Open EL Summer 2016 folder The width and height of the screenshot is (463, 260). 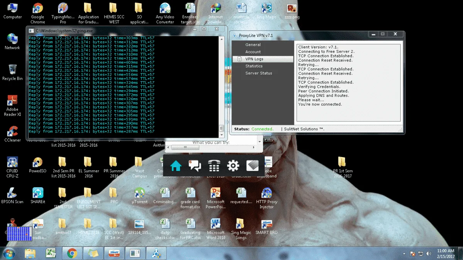88,167
